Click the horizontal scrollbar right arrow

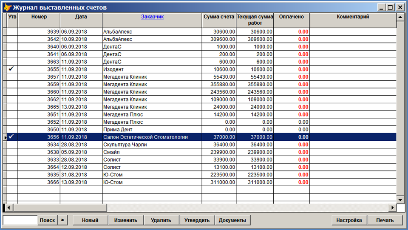(x=393, y=207)
